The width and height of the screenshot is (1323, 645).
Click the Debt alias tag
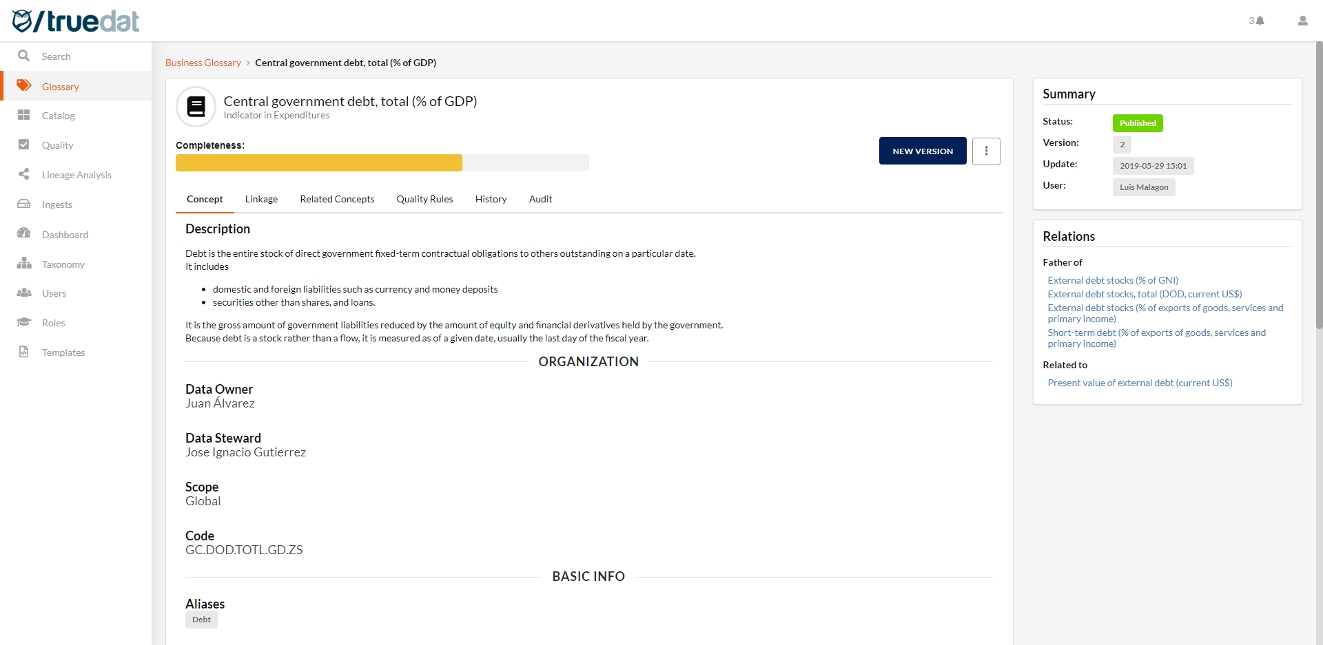pos(201,620)
